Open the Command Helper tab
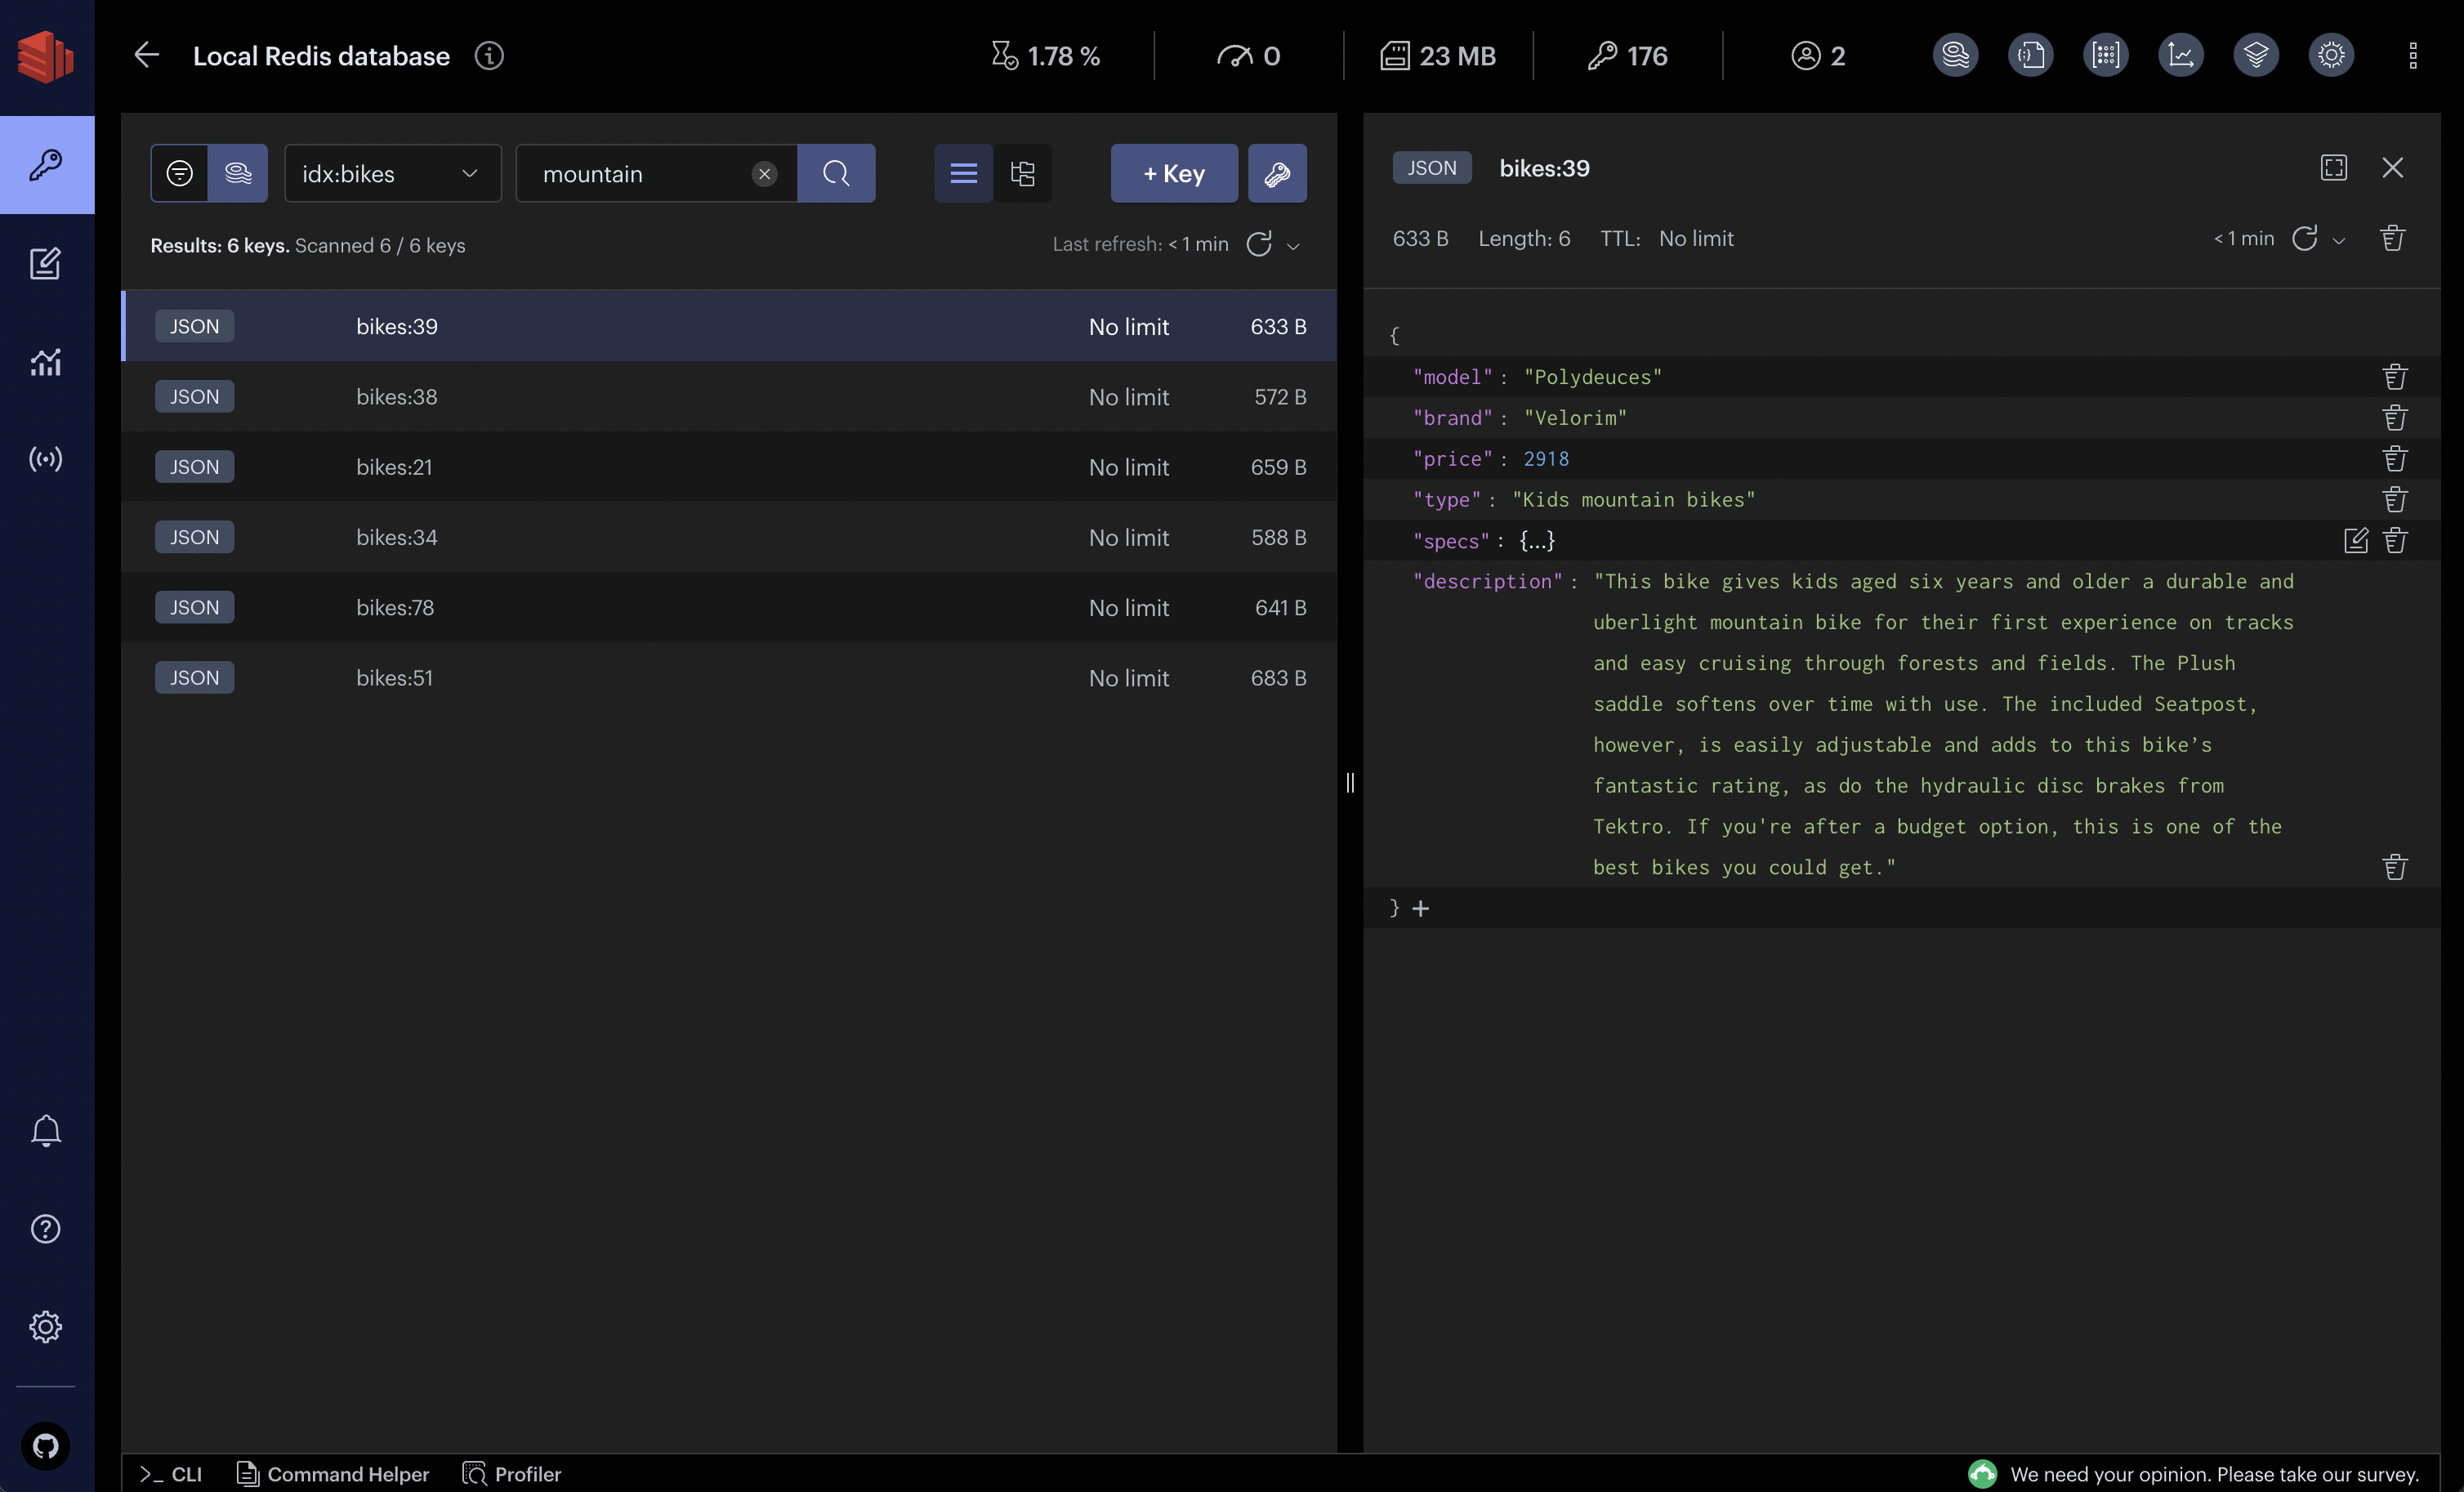Image resolution: width=2464 pixels, height=1492 pixels. point(333,1474)
